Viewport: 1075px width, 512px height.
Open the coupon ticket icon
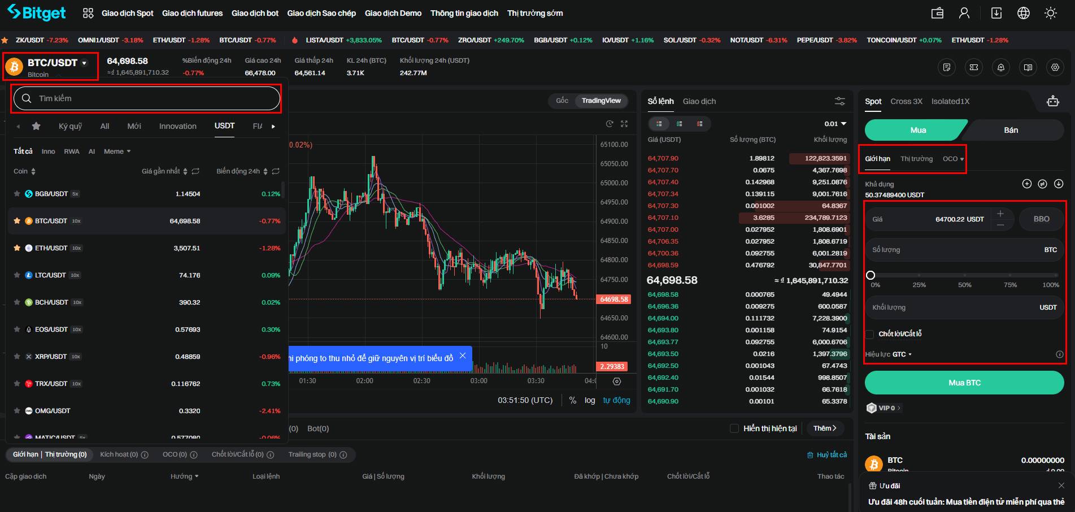tap(974, 67)
